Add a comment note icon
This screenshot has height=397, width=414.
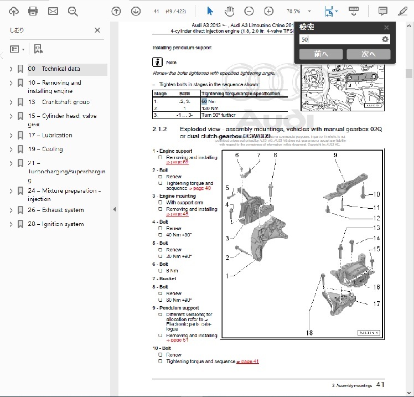coord(382,11)
